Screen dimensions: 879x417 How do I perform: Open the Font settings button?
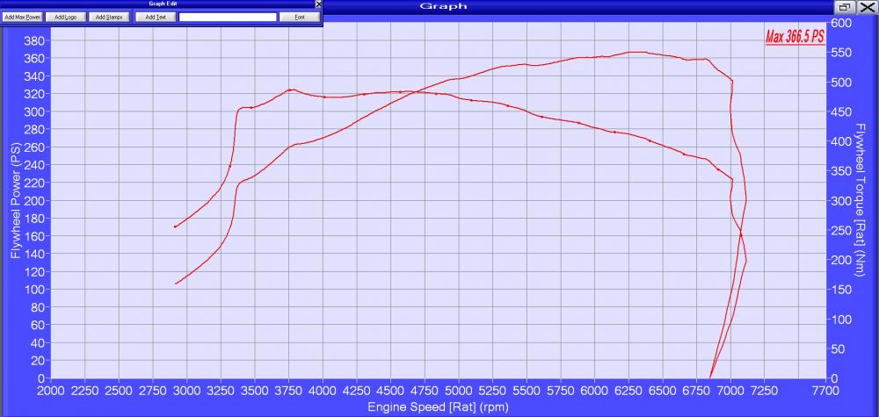[300, 17]
